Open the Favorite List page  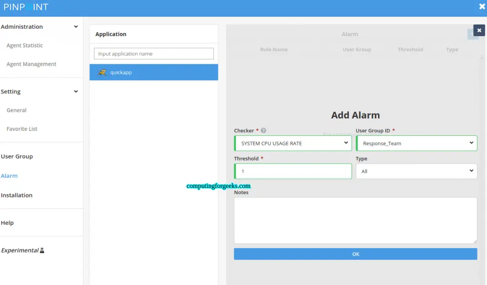21,129
